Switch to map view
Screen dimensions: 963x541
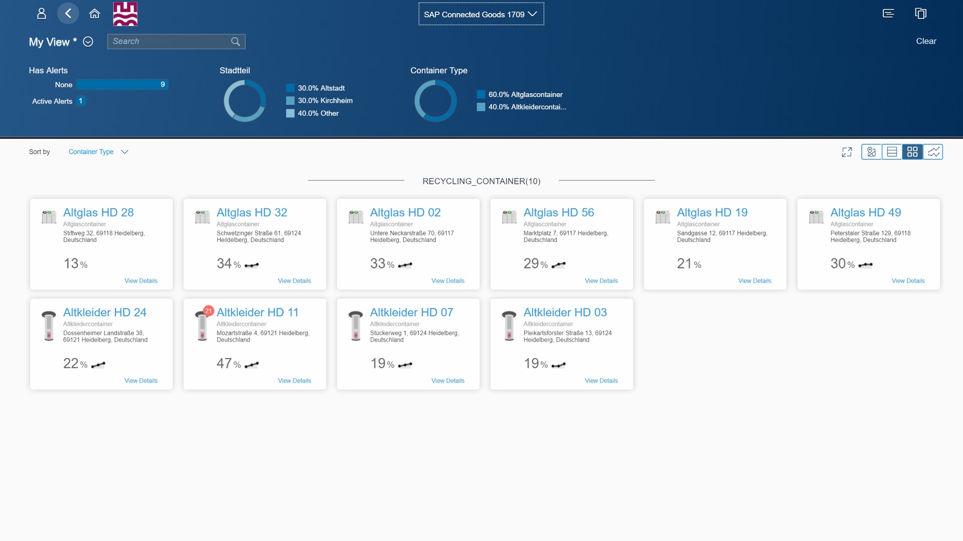pyautogui.click(x=871, y=152)
